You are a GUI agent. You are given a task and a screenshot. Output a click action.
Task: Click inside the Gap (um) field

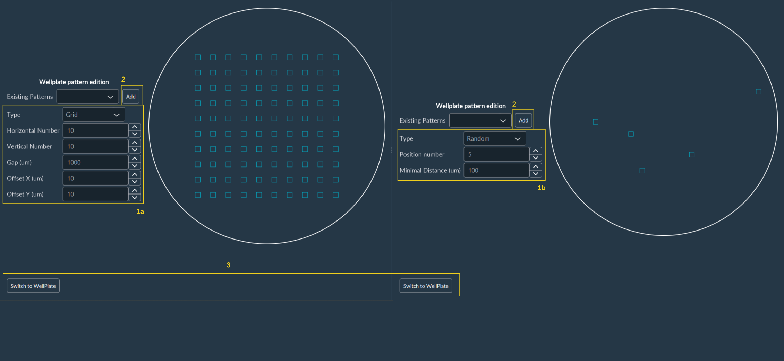point(95,162)
